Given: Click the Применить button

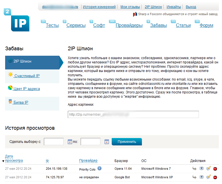Looking at the screenshot, I should point(127,142).
